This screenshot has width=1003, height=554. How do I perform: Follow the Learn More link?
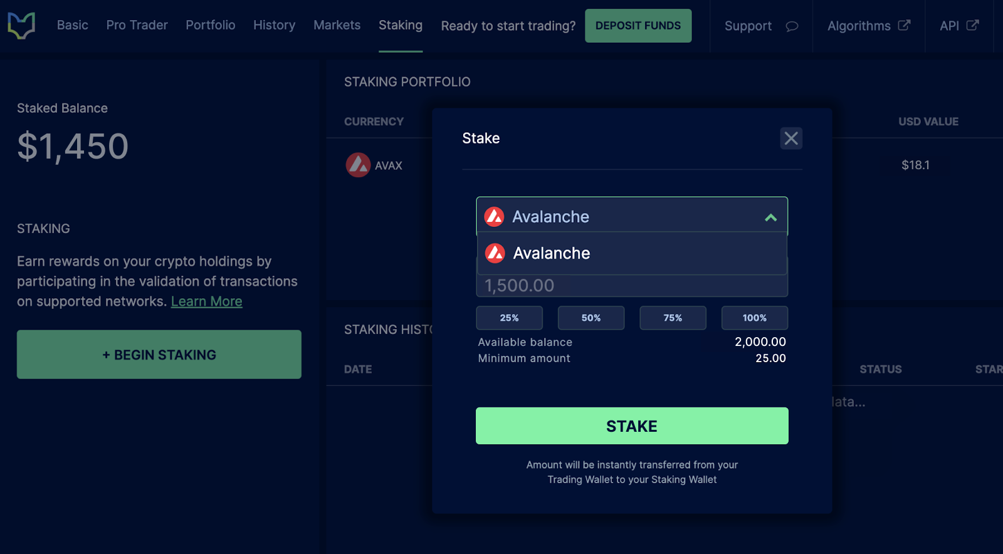point(206,301)
